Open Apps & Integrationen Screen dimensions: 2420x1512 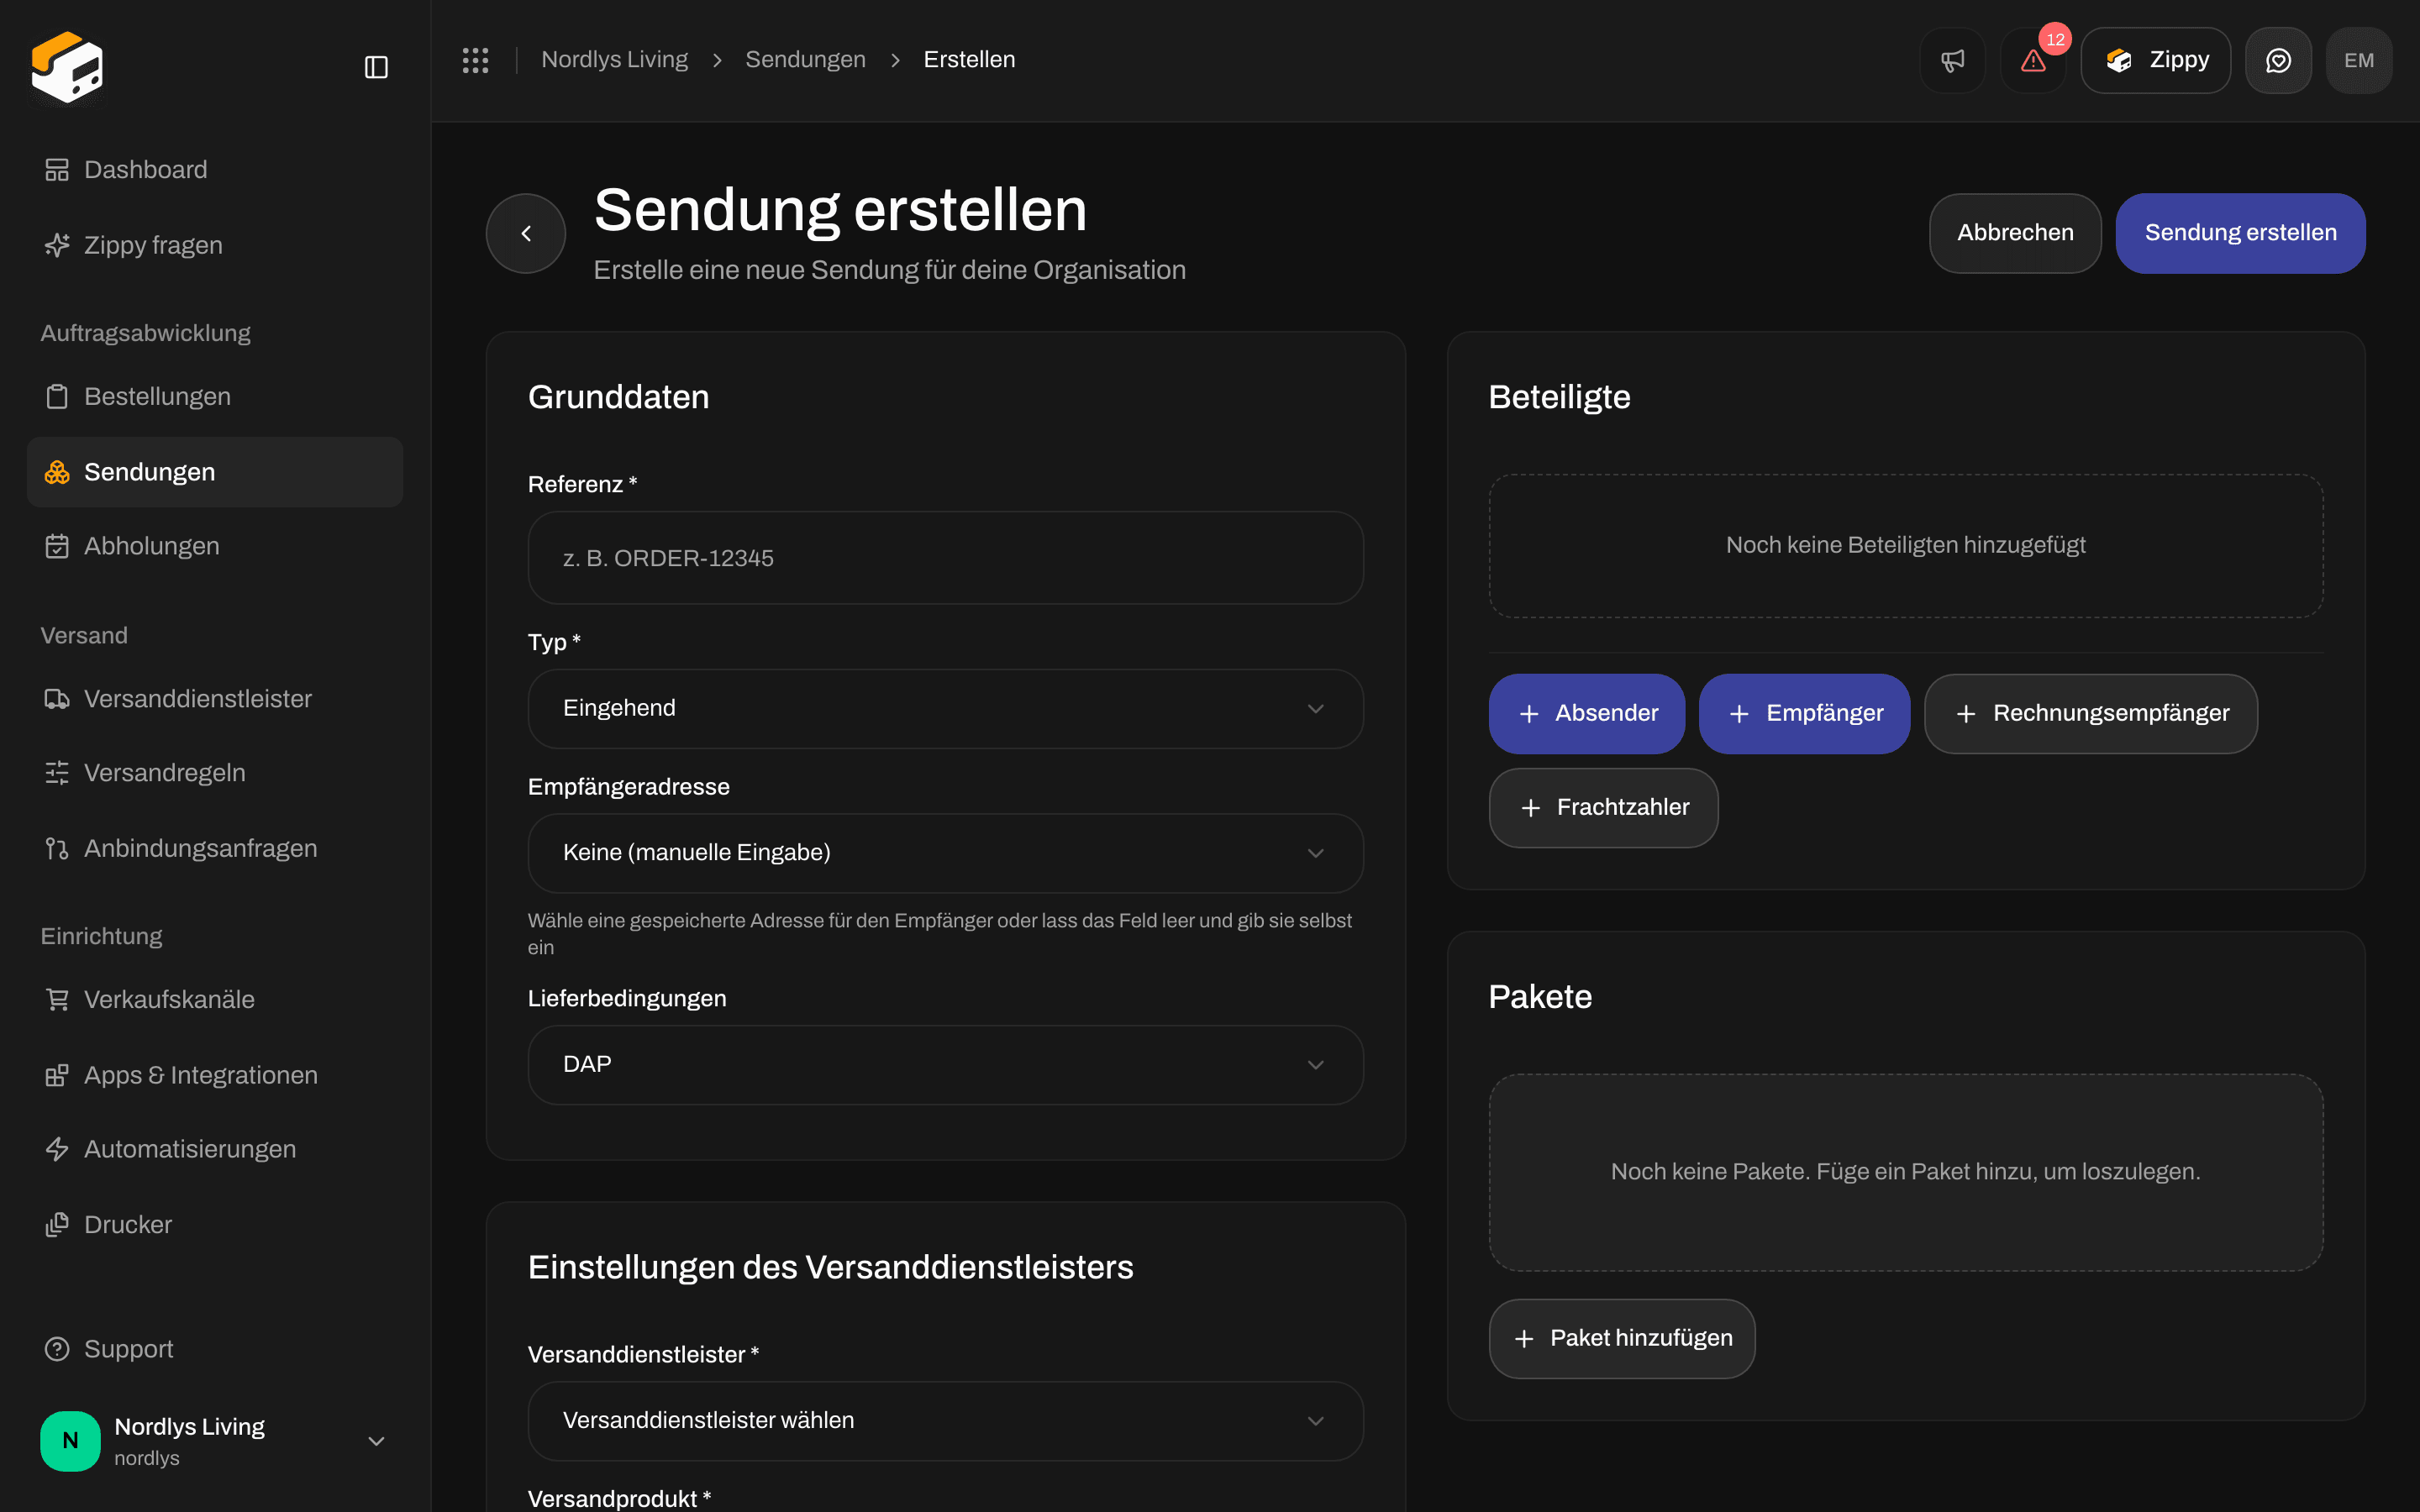point(215,1075)
